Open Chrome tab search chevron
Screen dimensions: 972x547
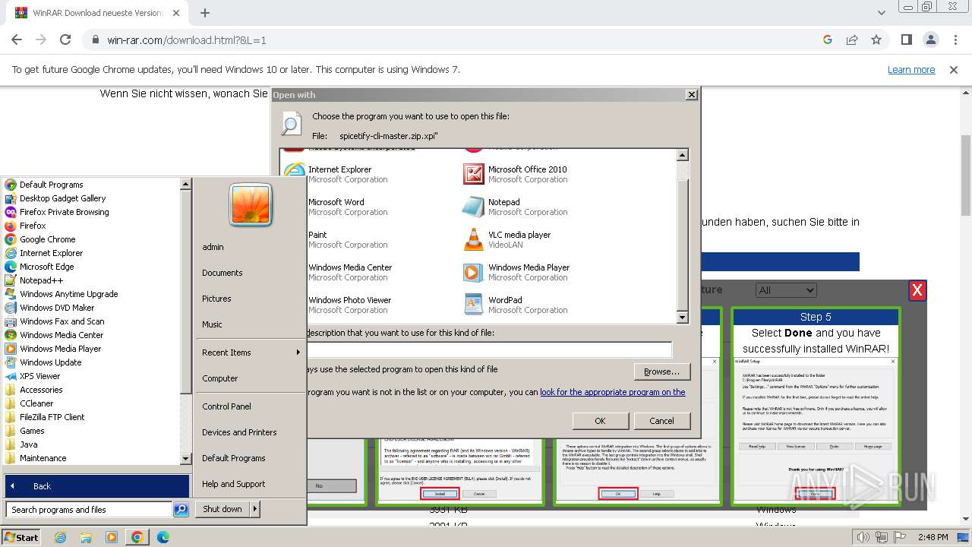point(881,13)
